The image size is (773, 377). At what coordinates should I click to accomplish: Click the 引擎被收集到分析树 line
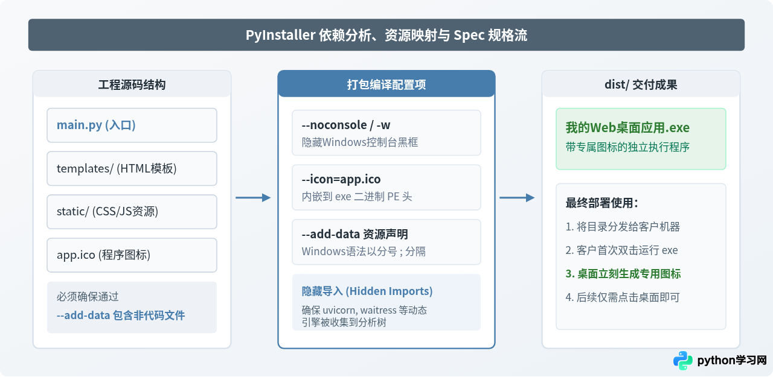[x=344, y=322]
